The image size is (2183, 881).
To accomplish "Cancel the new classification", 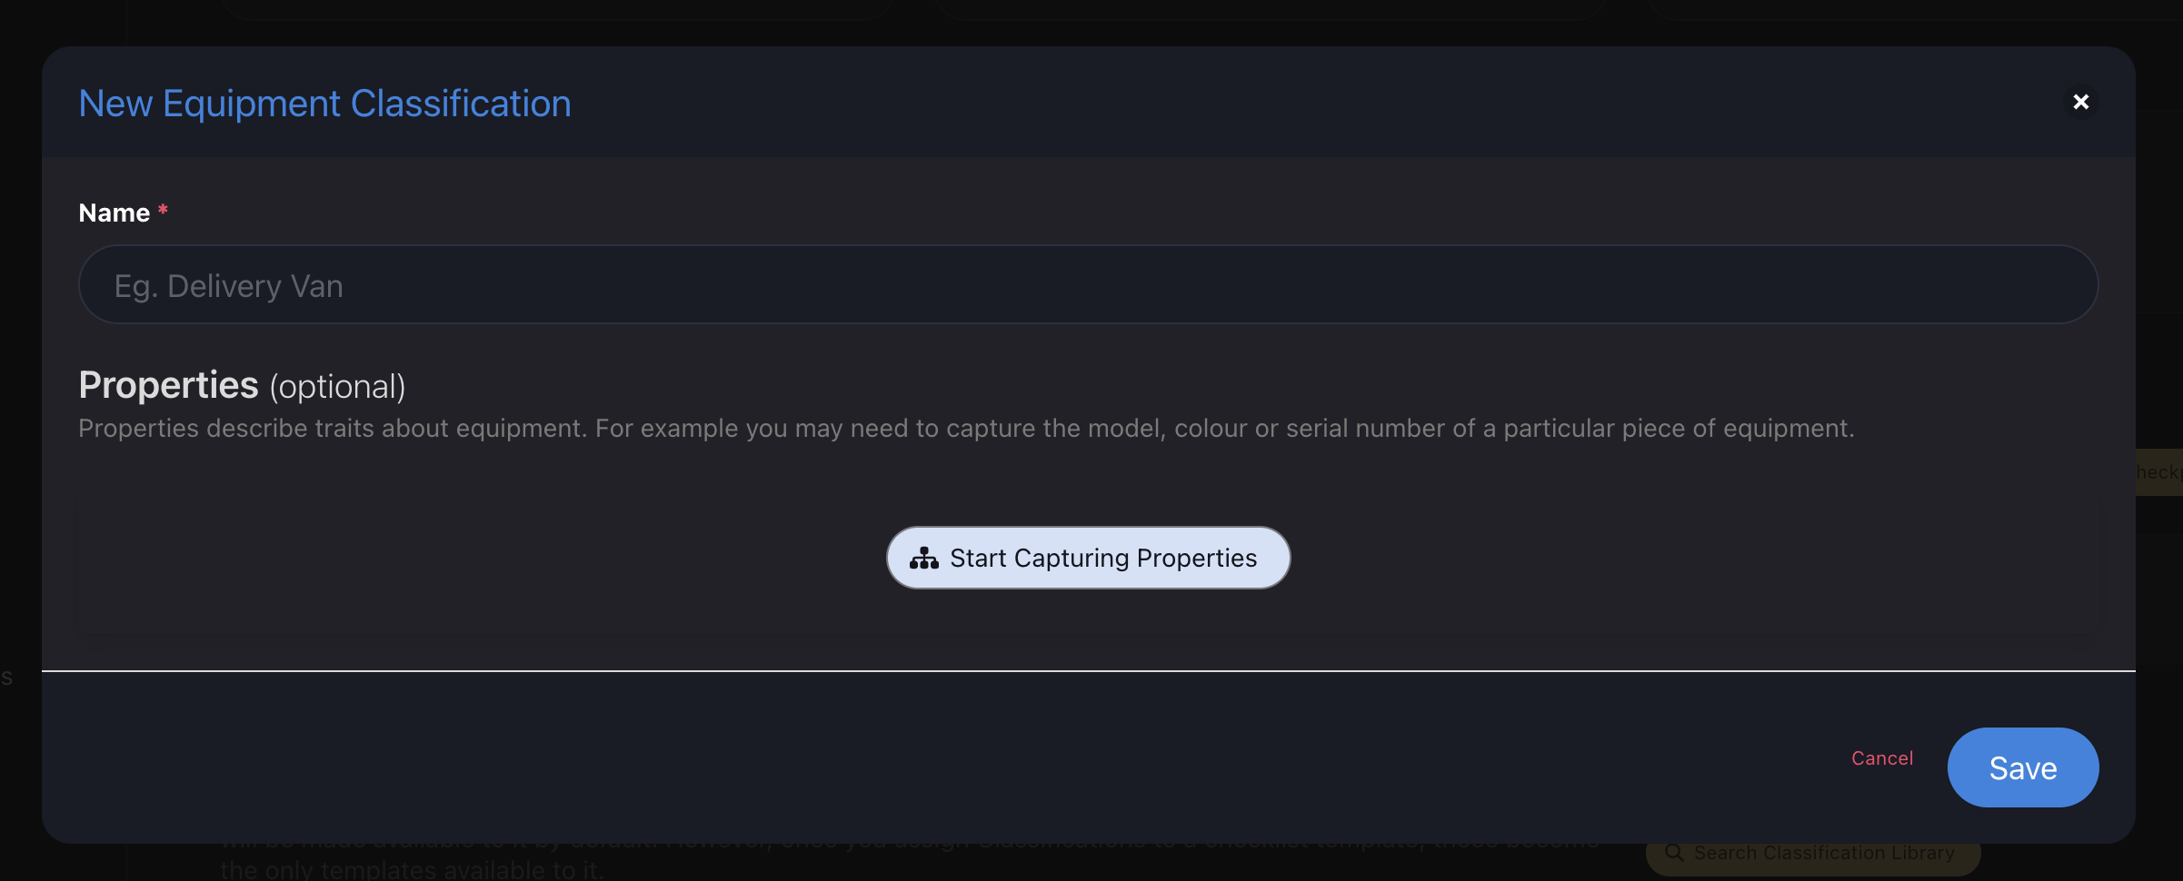I will [1882, 758].
